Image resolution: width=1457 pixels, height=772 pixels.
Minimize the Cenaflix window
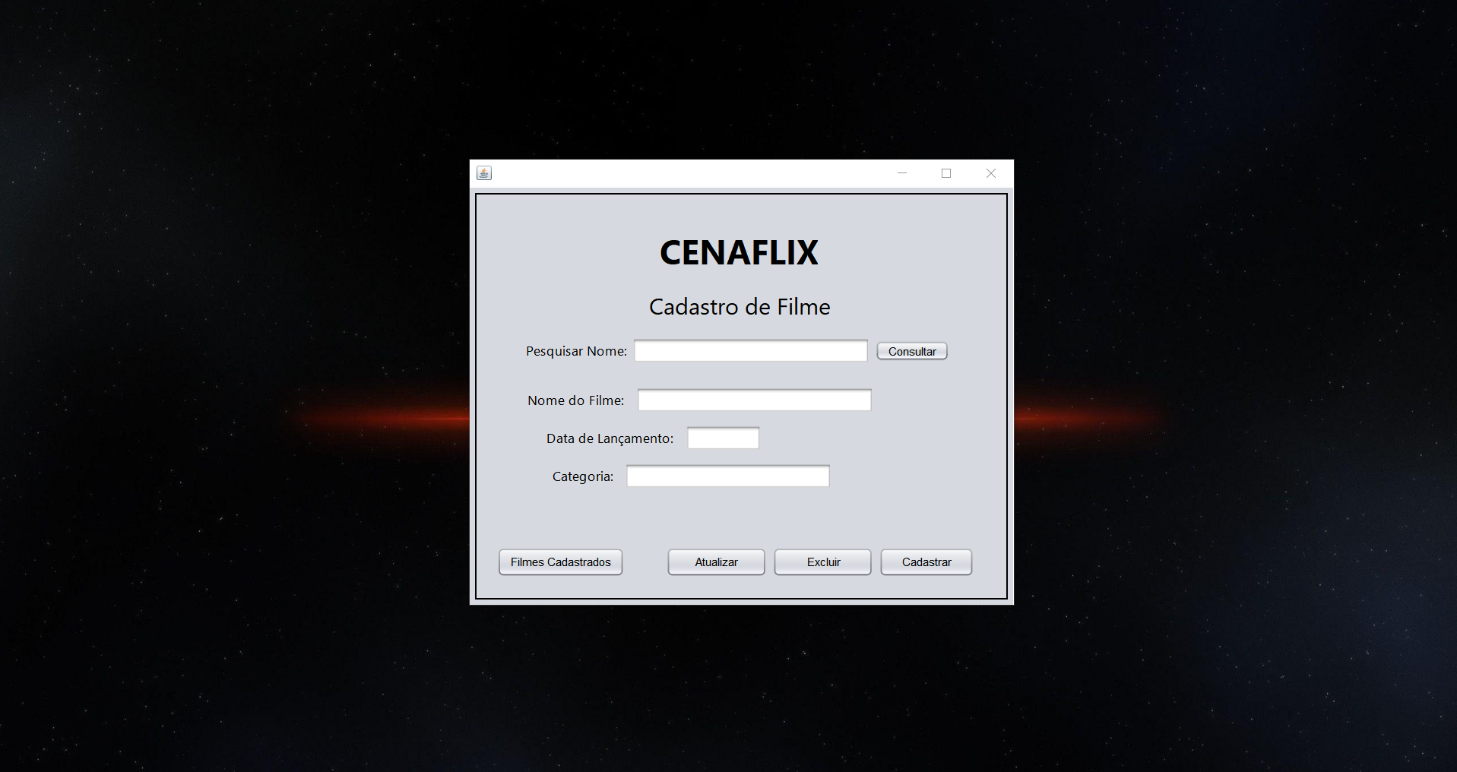(902, 173)
